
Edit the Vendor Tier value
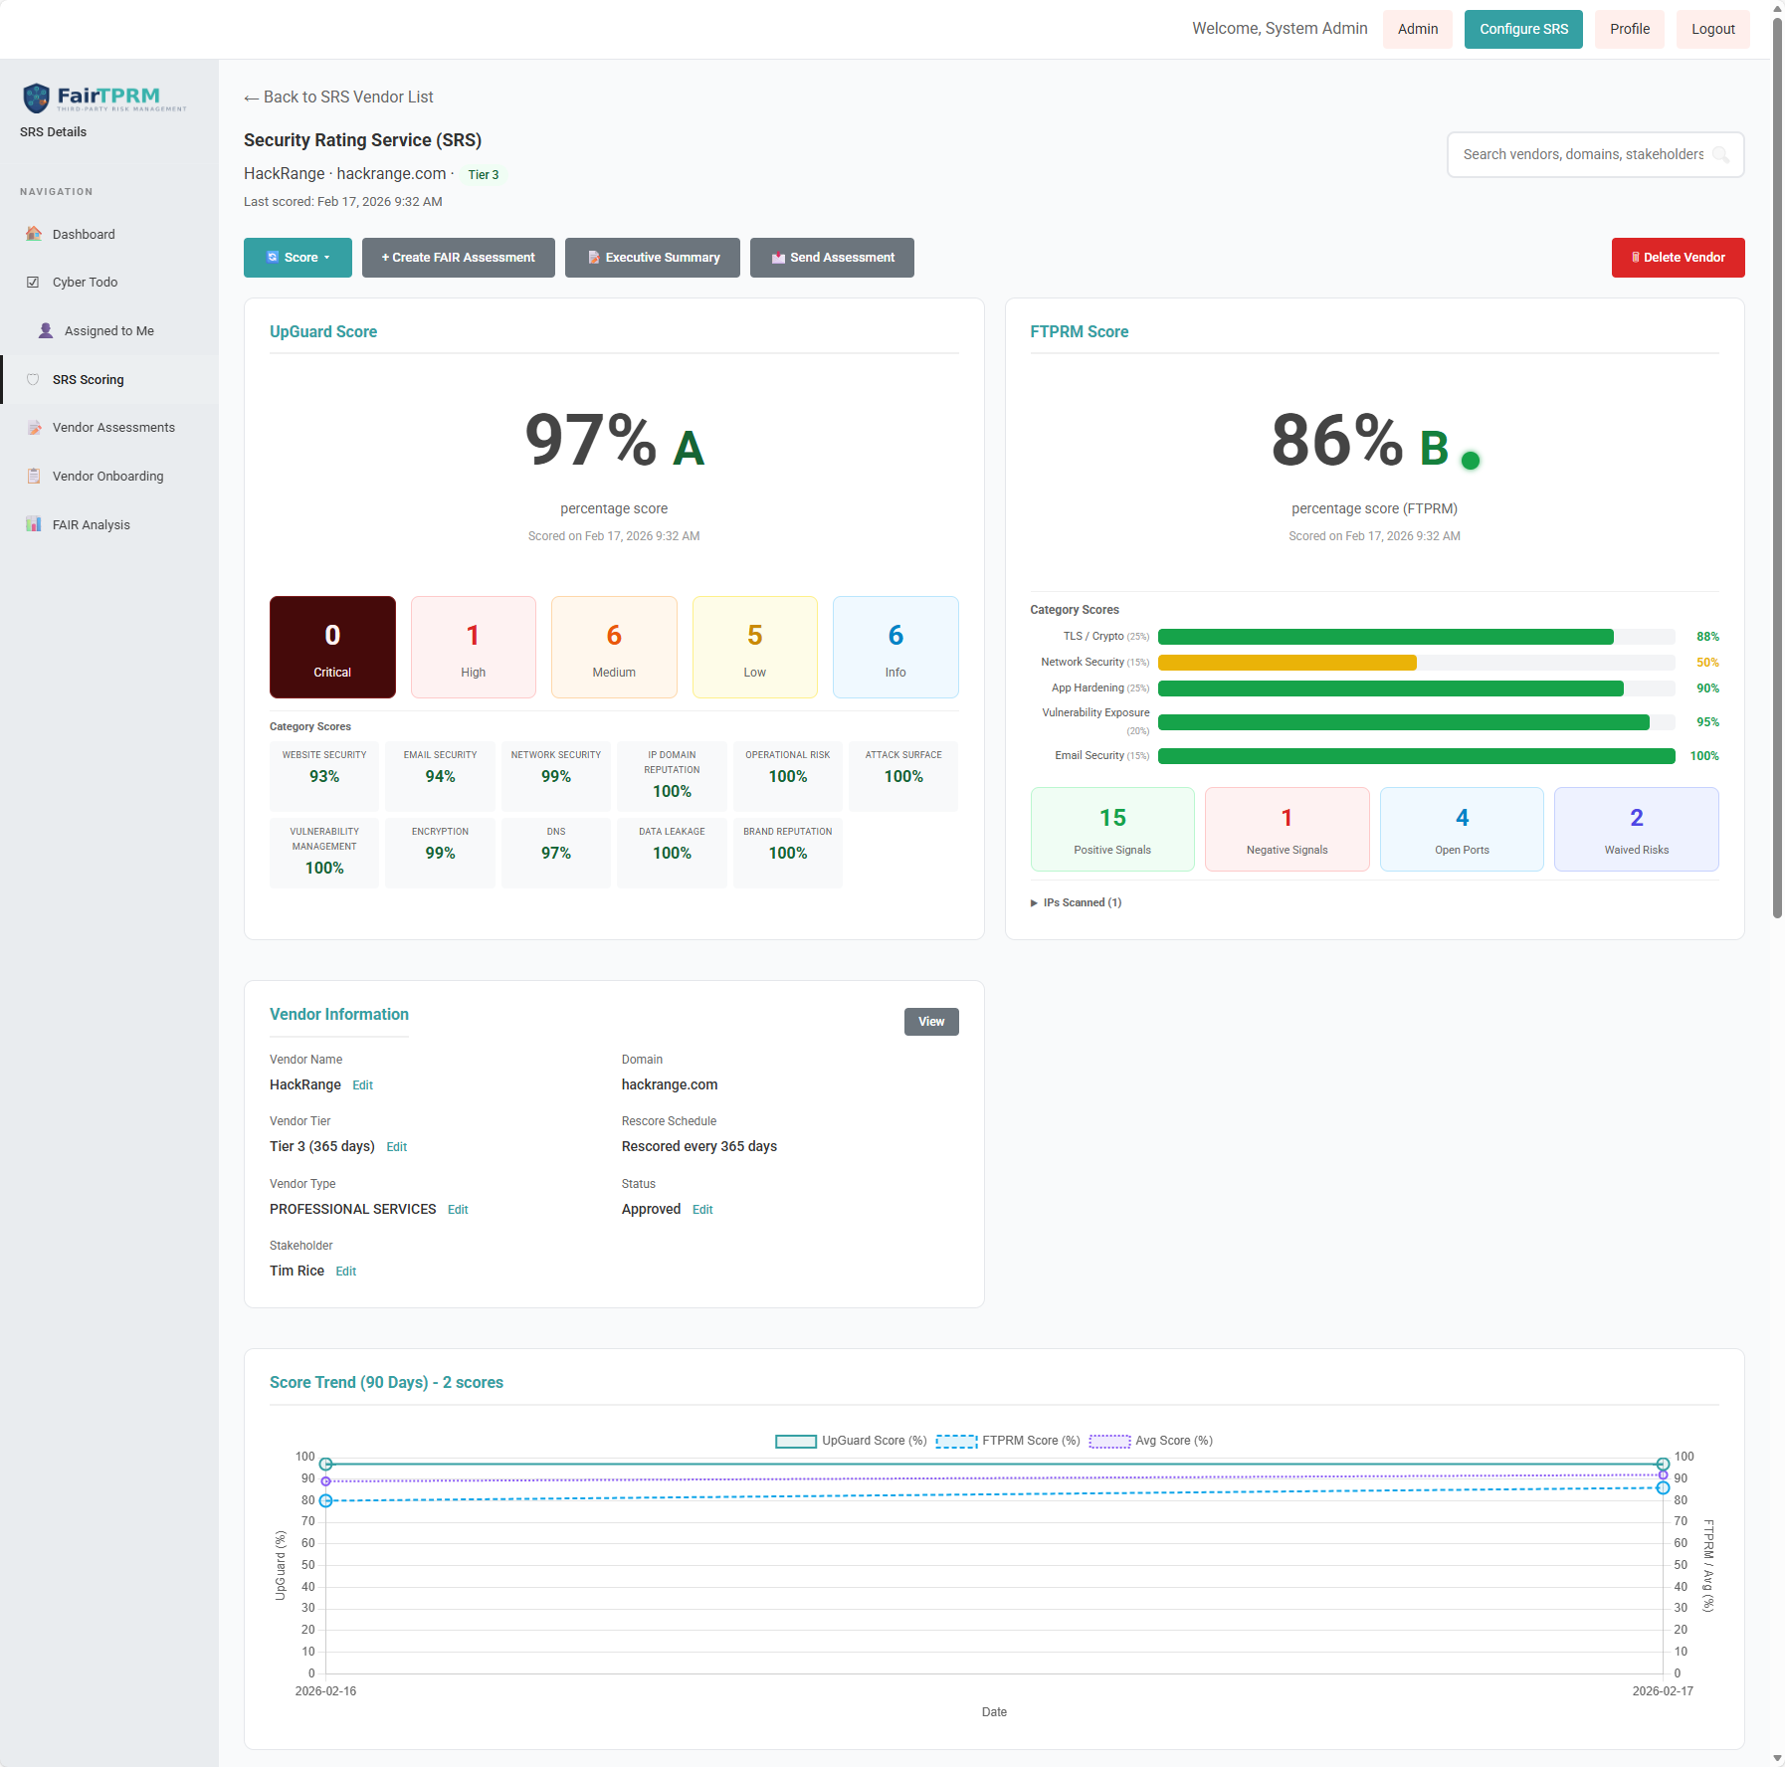pos(396,1147)
